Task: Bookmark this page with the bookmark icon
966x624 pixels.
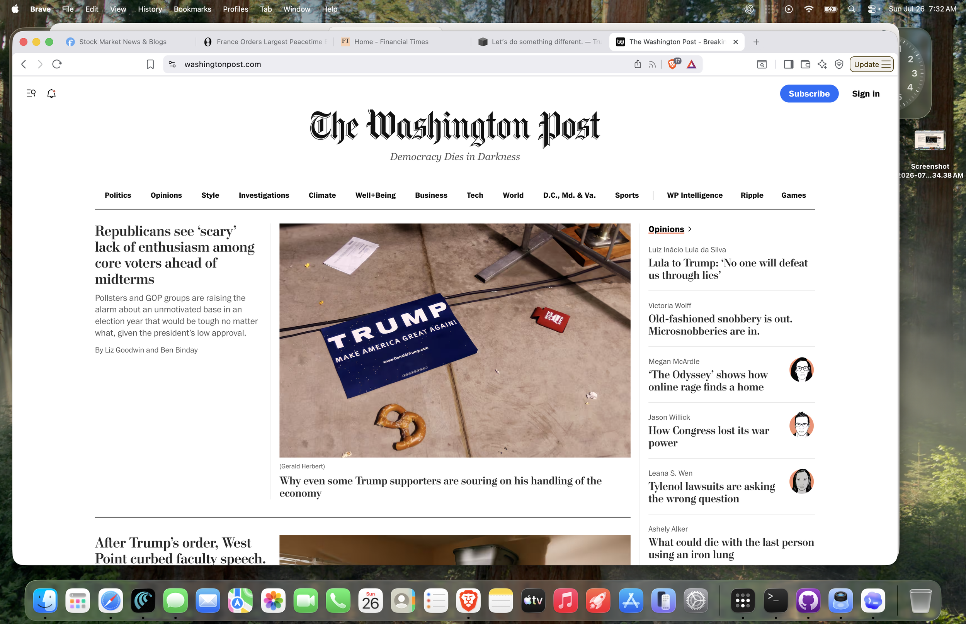Action: [150, 64]
